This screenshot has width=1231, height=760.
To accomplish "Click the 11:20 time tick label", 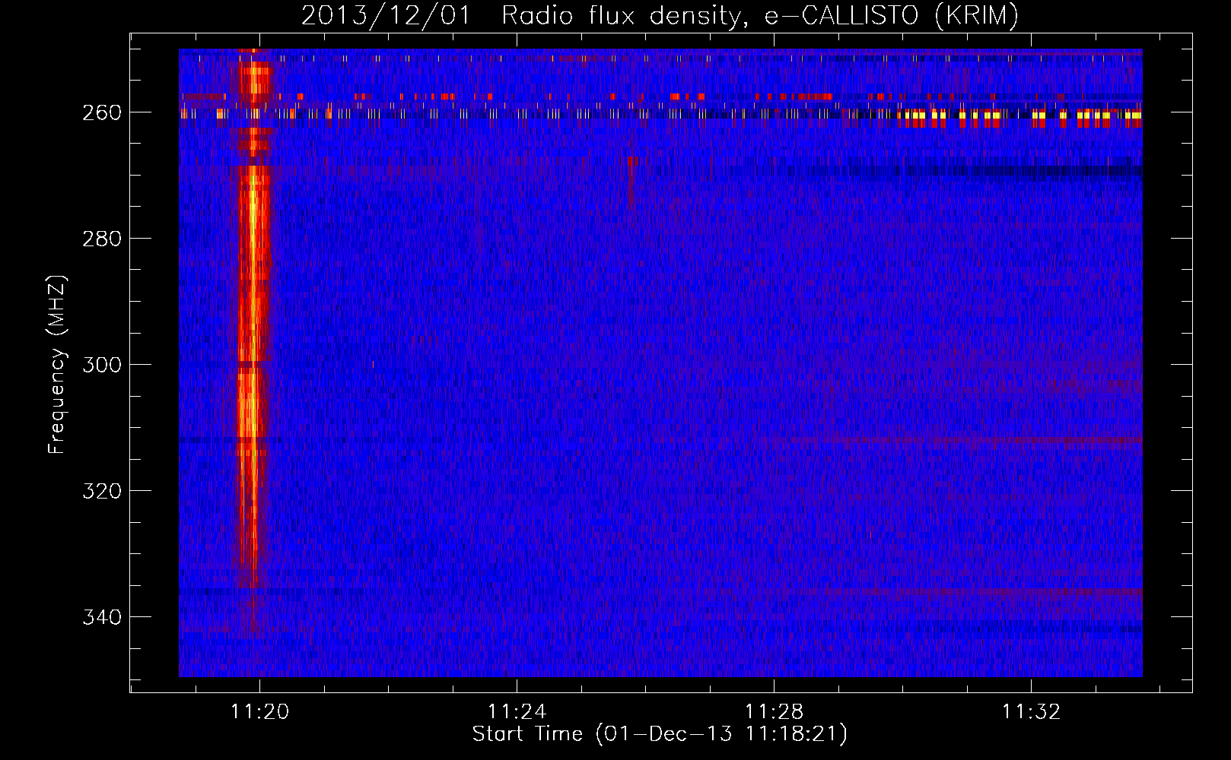I will [x=260, y=711].
